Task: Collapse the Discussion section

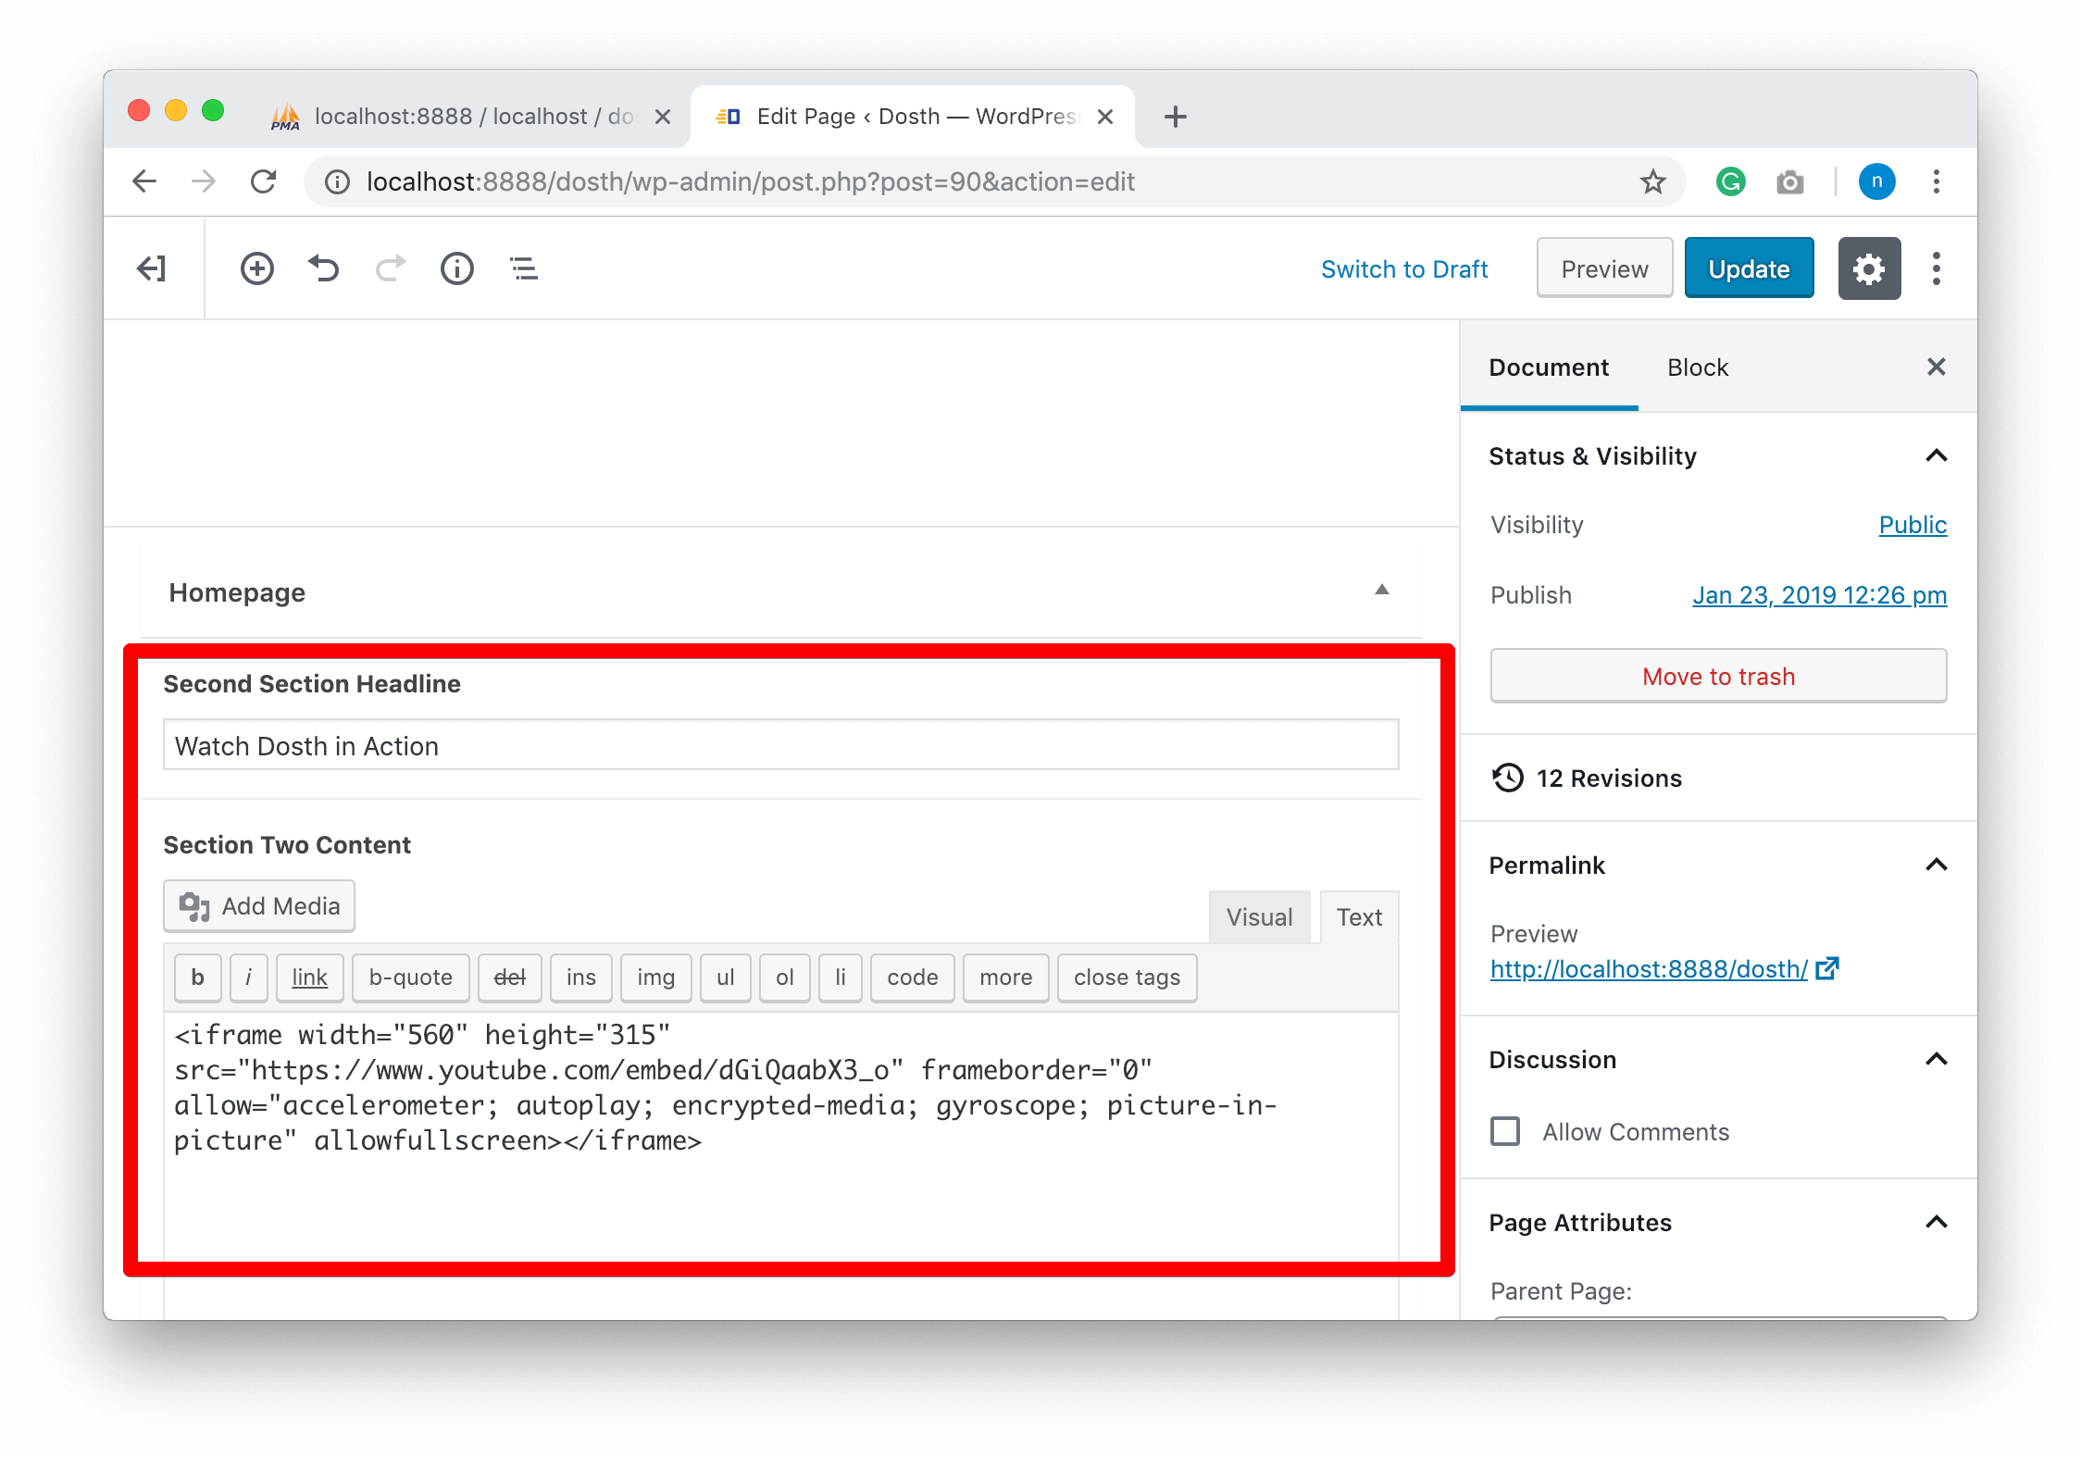Action: pyautogui.click(x=1937, y=1060)
